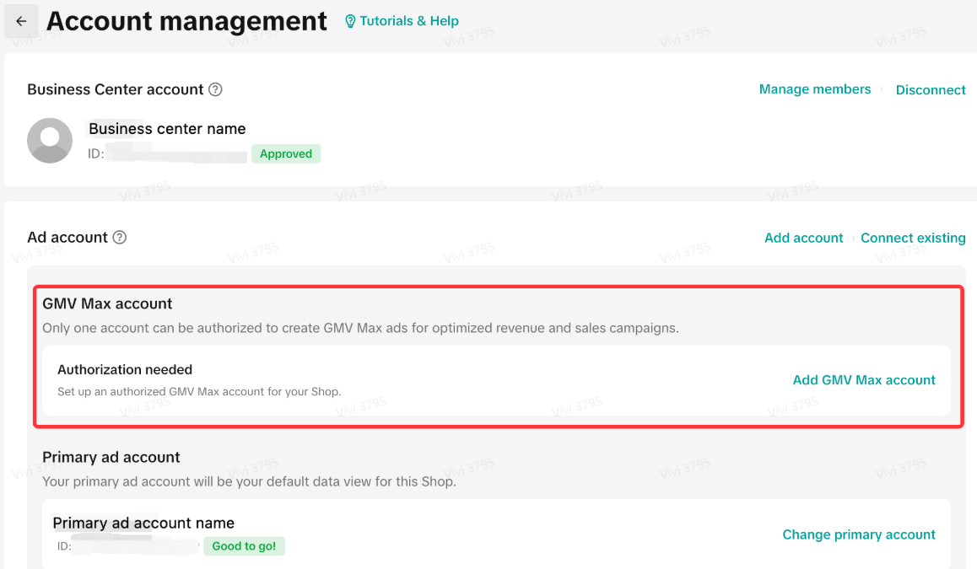Disconnect the Business Center account

(x=930, y=90)
